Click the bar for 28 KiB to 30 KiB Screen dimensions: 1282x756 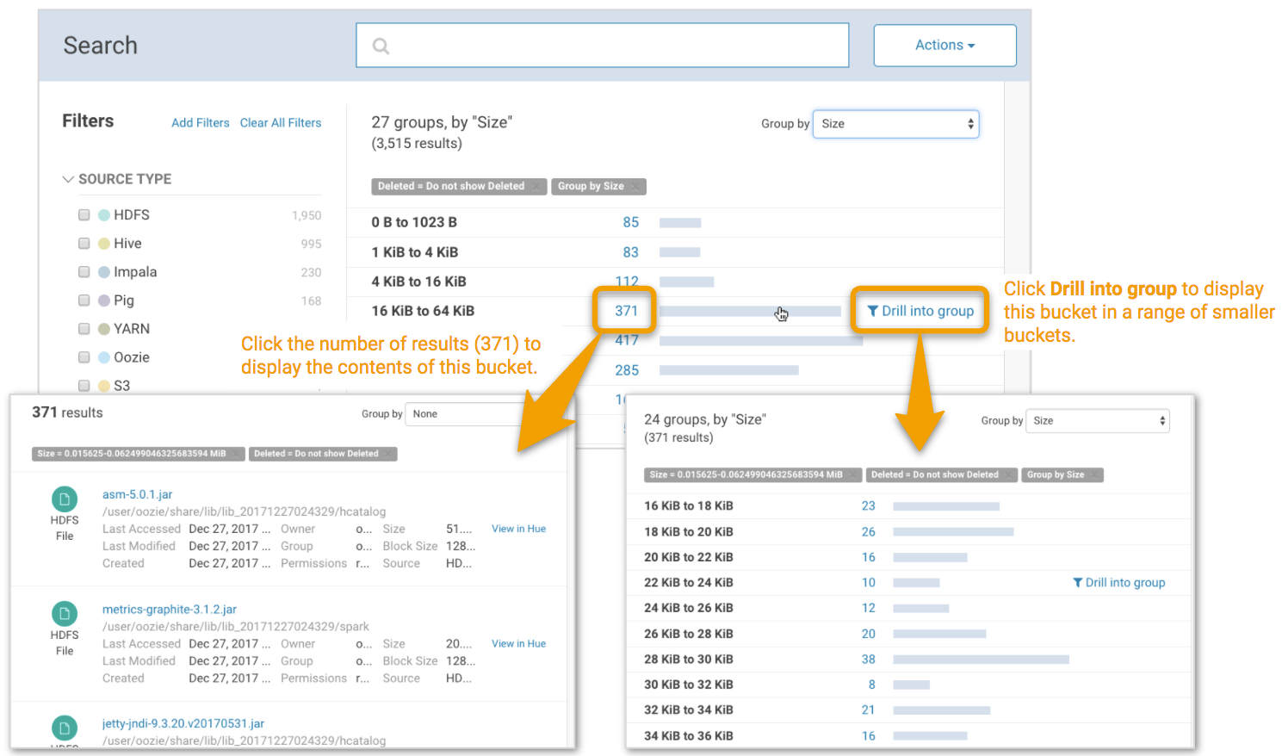coord(981,660)
